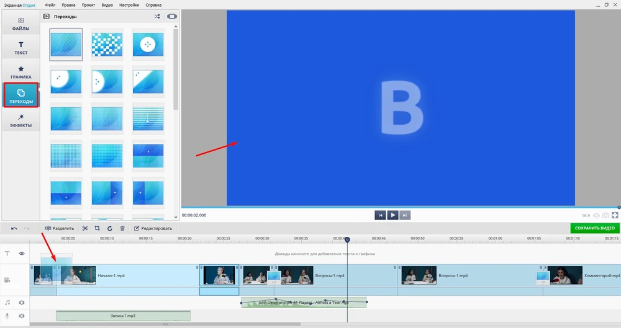Open the Настройки menu
Image resolution: width=621 pixels, height=328 pixels.
128,4
